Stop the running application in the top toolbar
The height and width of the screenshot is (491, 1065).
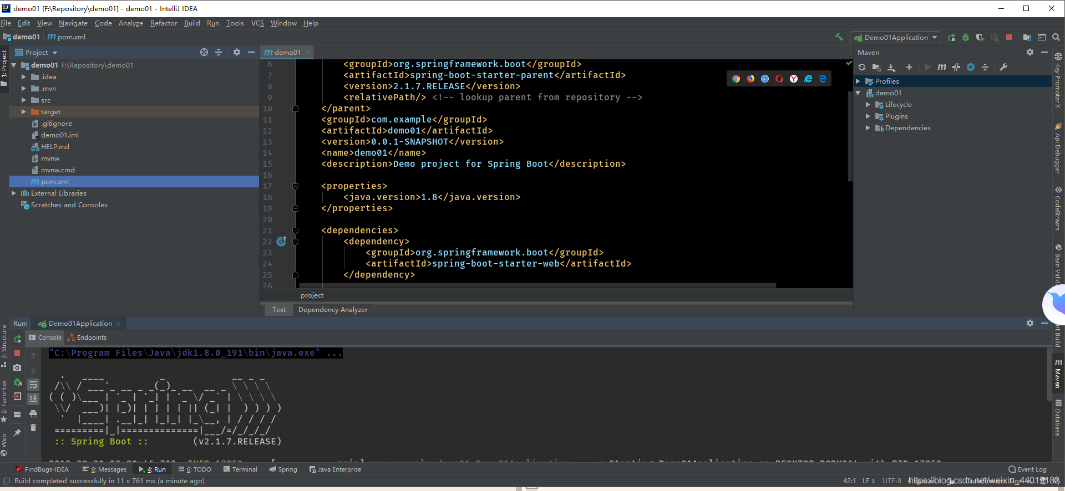(x=1009, y=38)
